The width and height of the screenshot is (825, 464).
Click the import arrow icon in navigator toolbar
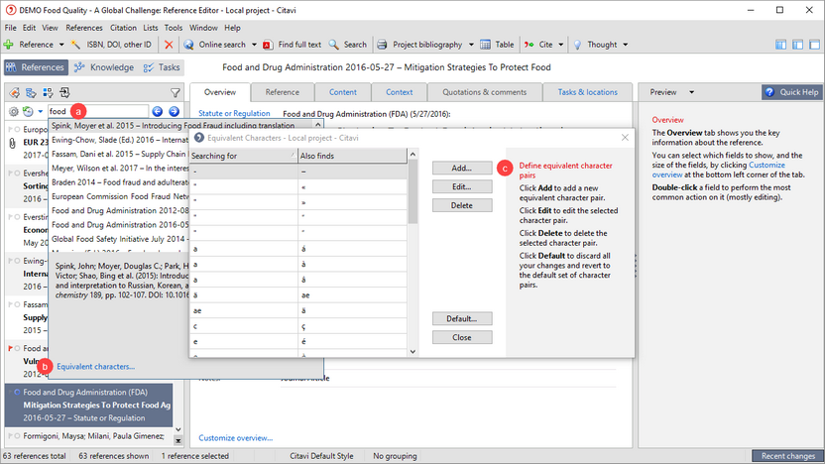point(64,93)
